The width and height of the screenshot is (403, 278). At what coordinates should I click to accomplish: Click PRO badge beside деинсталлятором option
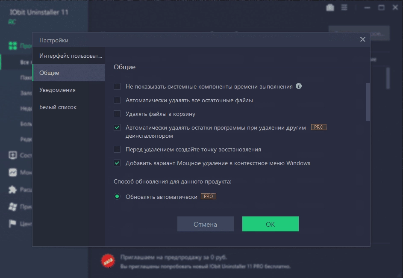pyautogui.click(x=319, y=127)
